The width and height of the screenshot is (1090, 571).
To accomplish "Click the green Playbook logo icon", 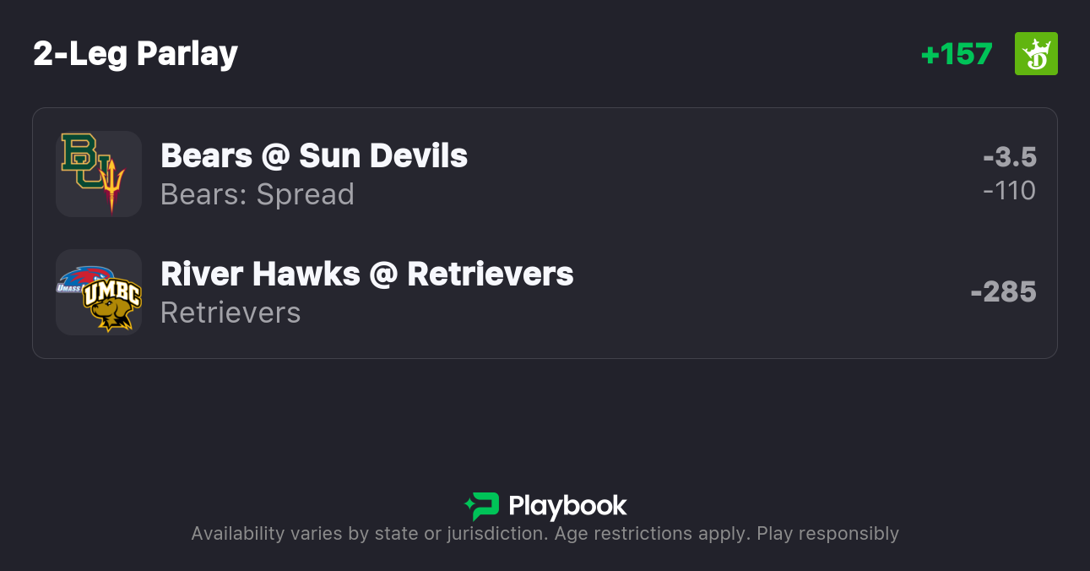I will (482, 506).
